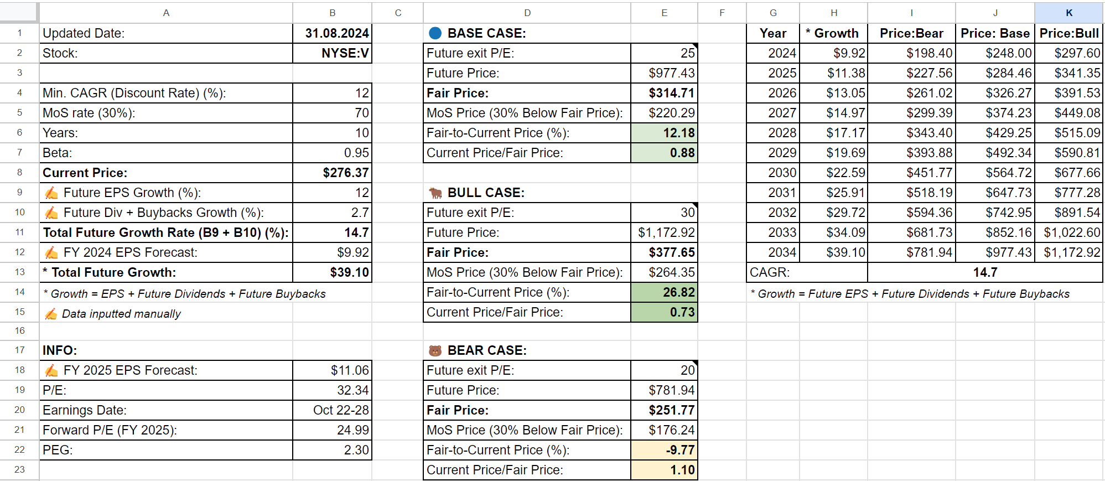Select the Years value 10

click(x=332, y=133)
